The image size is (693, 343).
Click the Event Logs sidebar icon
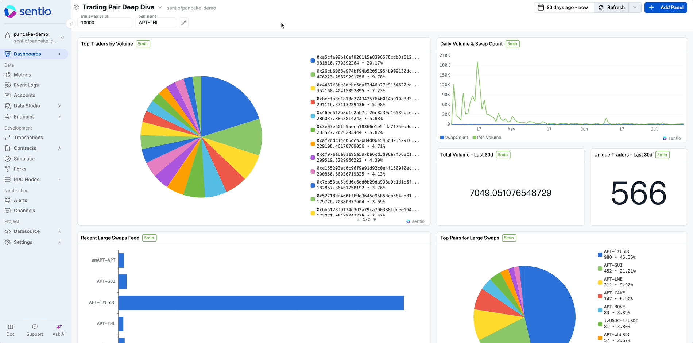(x=7, y=85)
